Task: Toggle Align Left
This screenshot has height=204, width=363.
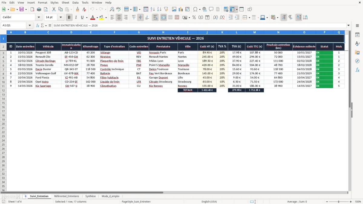Action: click(112, 18)
